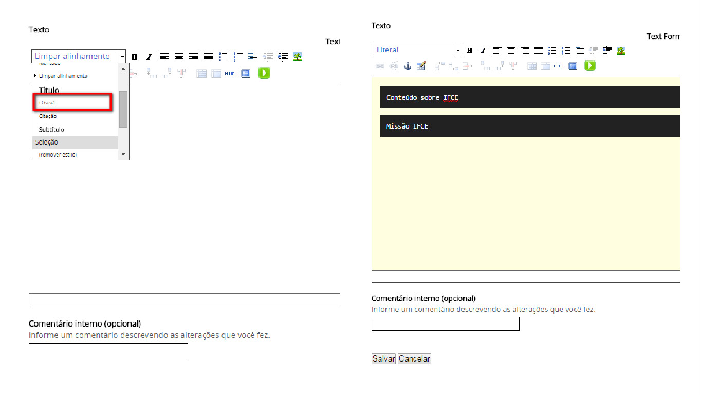Click HTML source icon in Literal-styled editor
Screen dimensions: 702x395
click(559, 66)
